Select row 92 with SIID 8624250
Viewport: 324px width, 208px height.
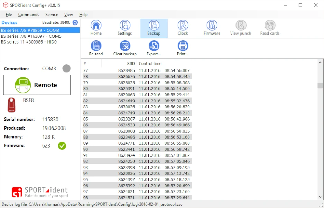click(137, 161)
